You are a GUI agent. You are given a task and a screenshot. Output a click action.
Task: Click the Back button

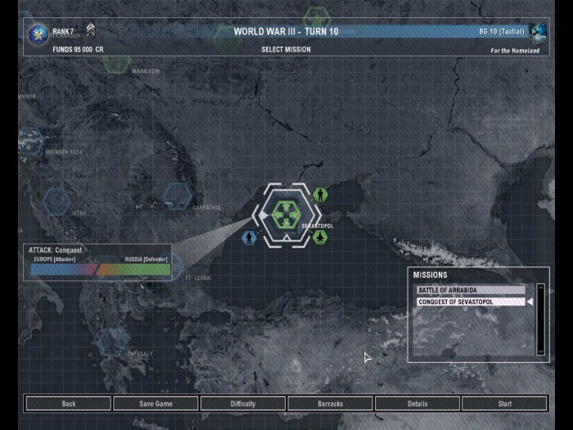pyautogui.click(x=68, y=404)
